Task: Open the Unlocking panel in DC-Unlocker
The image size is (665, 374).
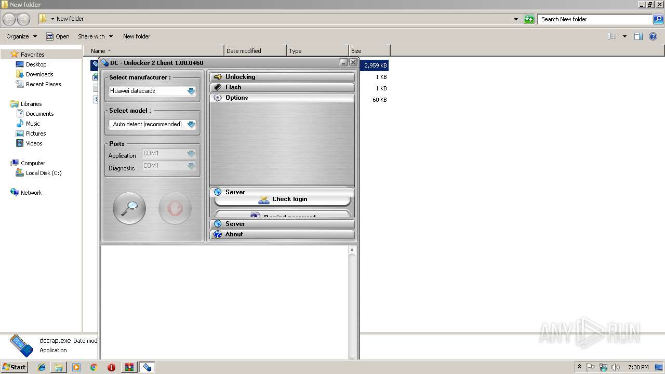Action: point(282,77)
